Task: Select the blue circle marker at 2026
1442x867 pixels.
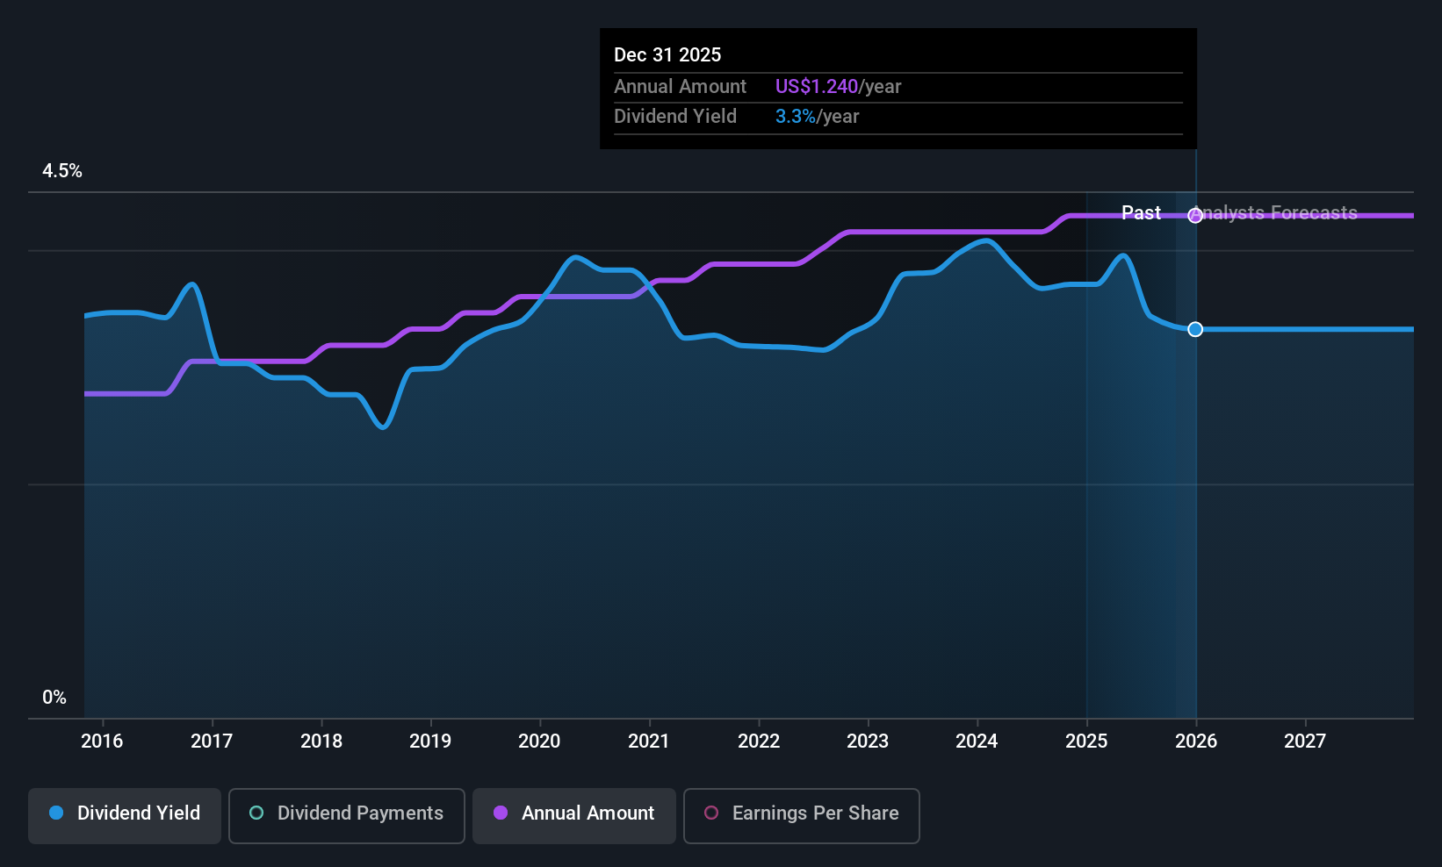Action: click(1194, 329)
